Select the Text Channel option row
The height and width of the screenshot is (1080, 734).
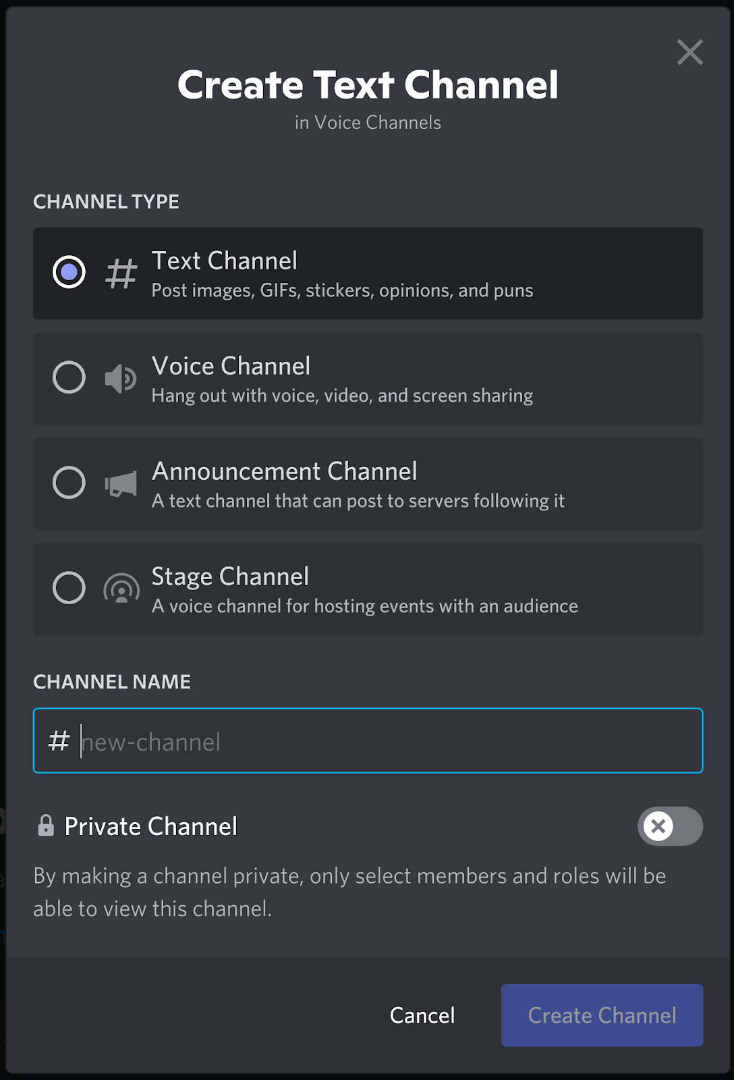point(367,273)
